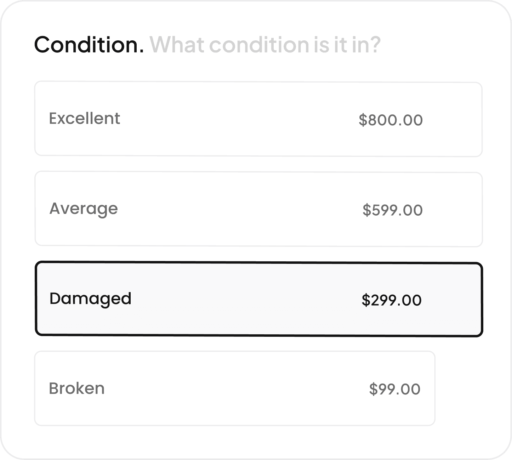Viewport: 512px width, 460px height.
Task: Select the card worth $99.00
Action: click(234, 388)
